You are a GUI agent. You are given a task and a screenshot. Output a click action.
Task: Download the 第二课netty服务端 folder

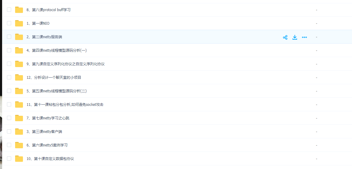(x=295, y=37)
